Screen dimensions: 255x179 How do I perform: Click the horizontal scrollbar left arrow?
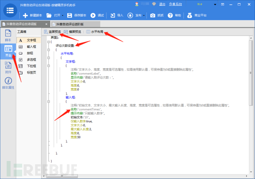tap(44, 176)
